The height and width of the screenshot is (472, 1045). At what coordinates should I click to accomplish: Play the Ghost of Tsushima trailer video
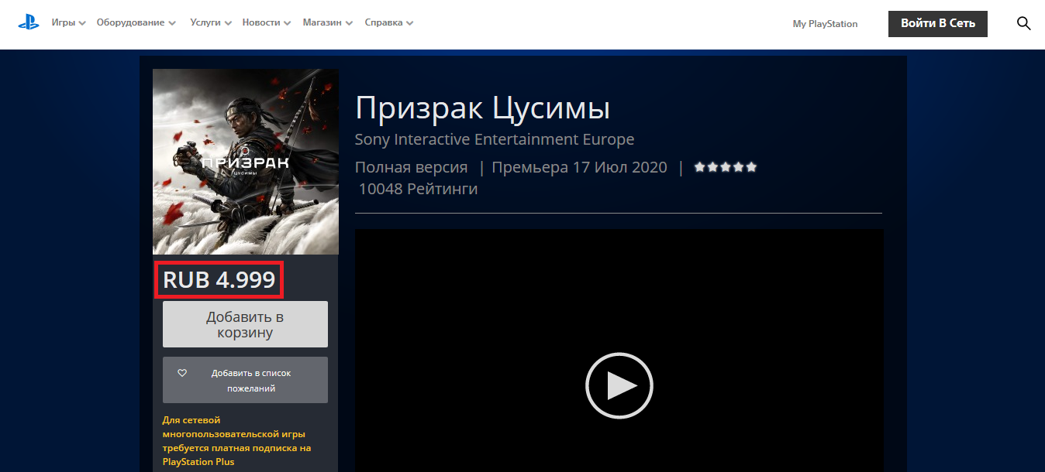(x=619, y=385)
